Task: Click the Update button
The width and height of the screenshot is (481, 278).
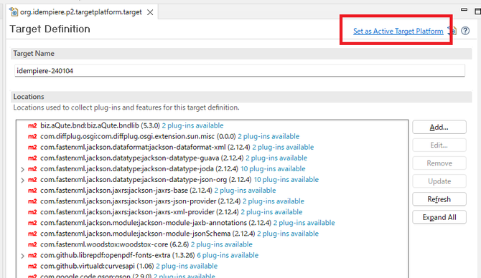Action: (x=439, y=181)
